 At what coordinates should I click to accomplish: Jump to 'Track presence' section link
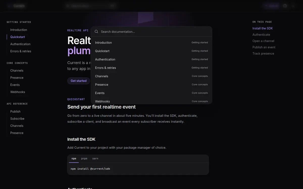(263, 54)
